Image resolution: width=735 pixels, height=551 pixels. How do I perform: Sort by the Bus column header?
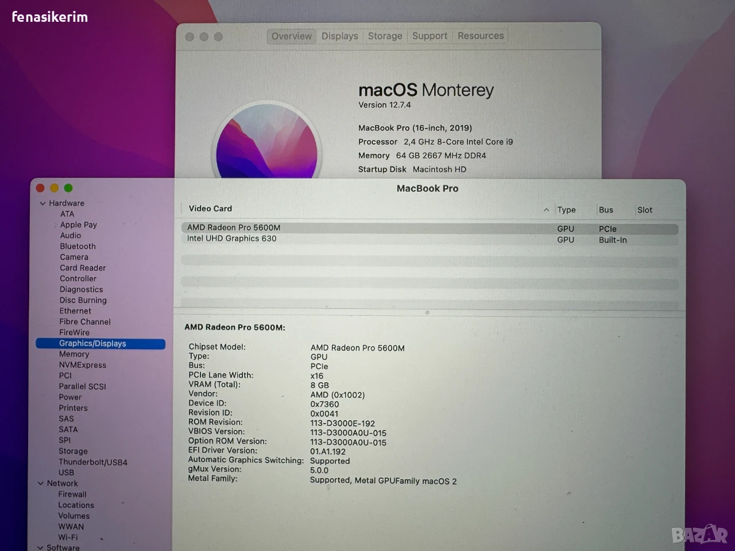pos(606,210)
